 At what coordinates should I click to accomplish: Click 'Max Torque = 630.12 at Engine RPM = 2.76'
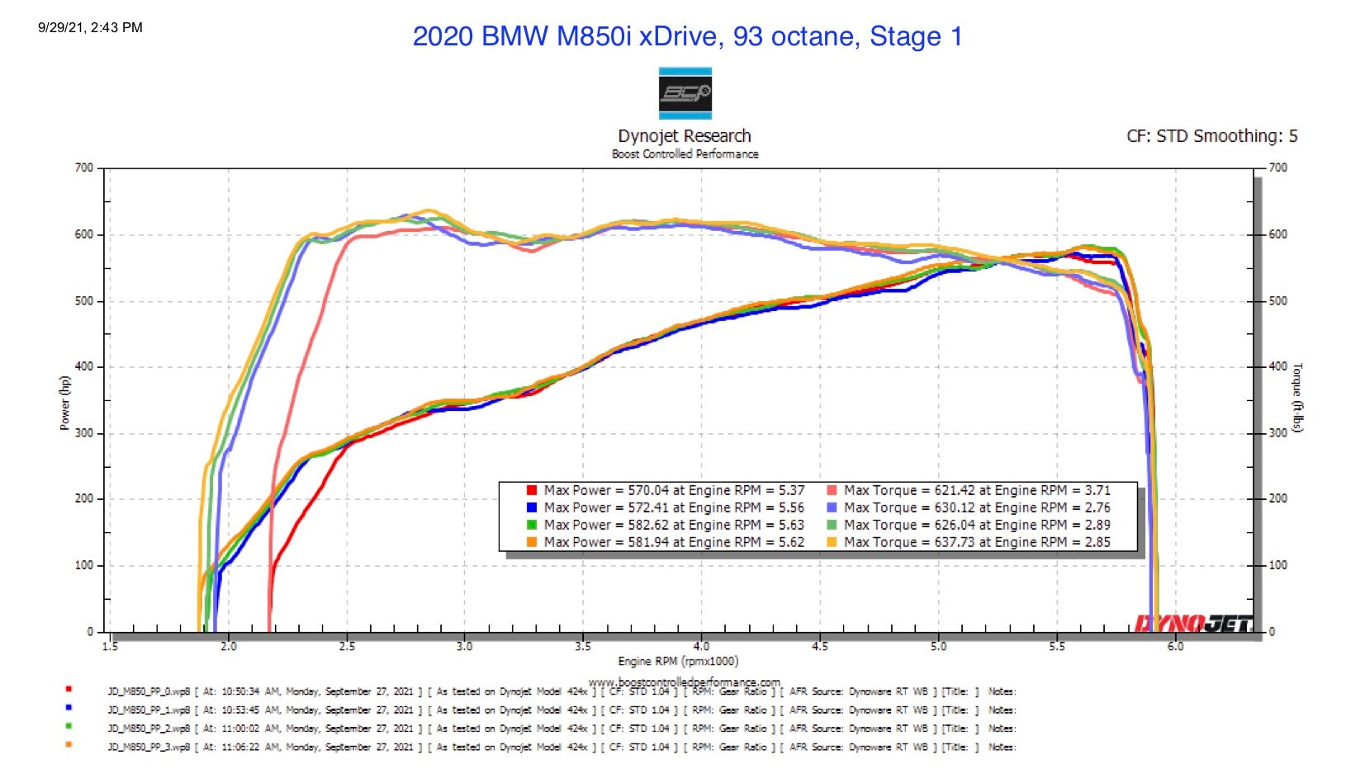977,507
